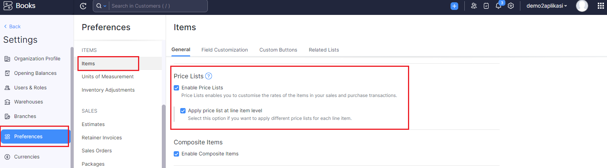
Task: Toggle Apply price list at line item level
Action: pos(183,111)
